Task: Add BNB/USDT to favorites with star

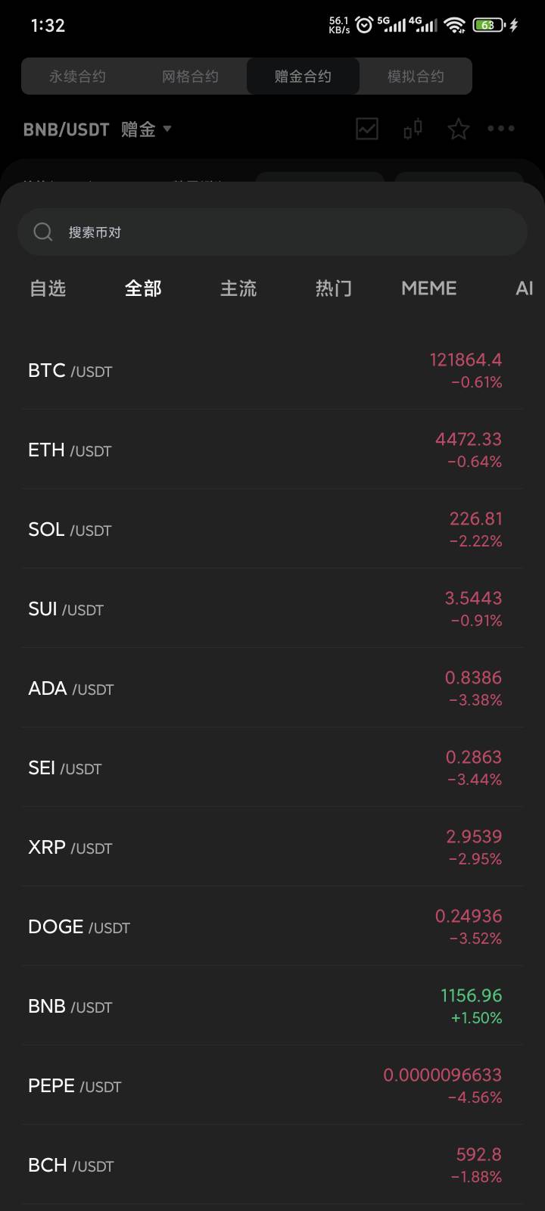Action: point(459,129)
